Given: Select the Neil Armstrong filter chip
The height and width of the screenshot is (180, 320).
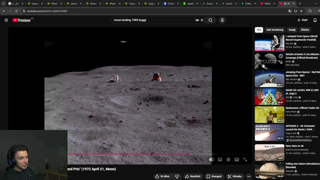Looking at the screenshot, I should 275,30.
